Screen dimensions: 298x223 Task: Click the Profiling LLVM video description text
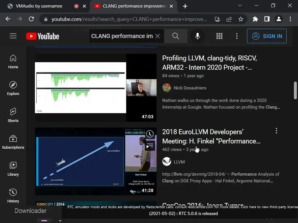(x=221, y=104)
